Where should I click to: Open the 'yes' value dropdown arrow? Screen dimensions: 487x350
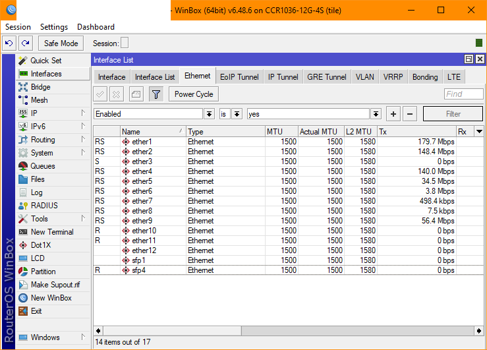click(376, 114)
